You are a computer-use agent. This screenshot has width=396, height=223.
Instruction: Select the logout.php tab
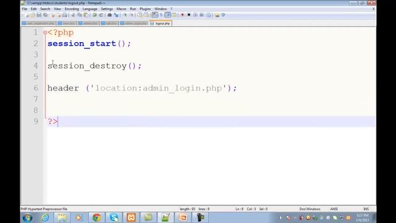161,24
